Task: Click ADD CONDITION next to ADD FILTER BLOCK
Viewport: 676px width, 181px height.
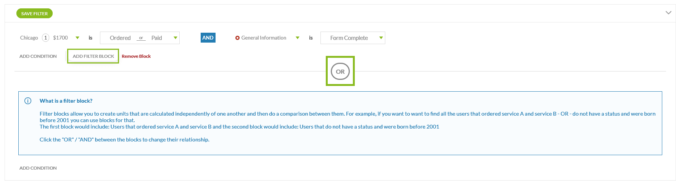Action: (x=38, y=56)
